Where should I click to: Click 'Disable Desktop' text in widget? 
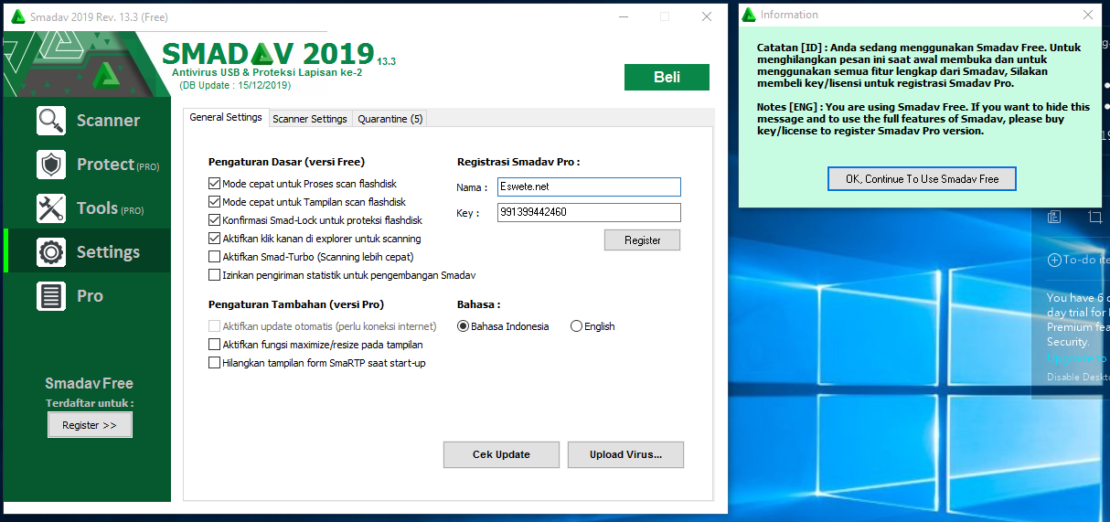[x=1078, y=377]
